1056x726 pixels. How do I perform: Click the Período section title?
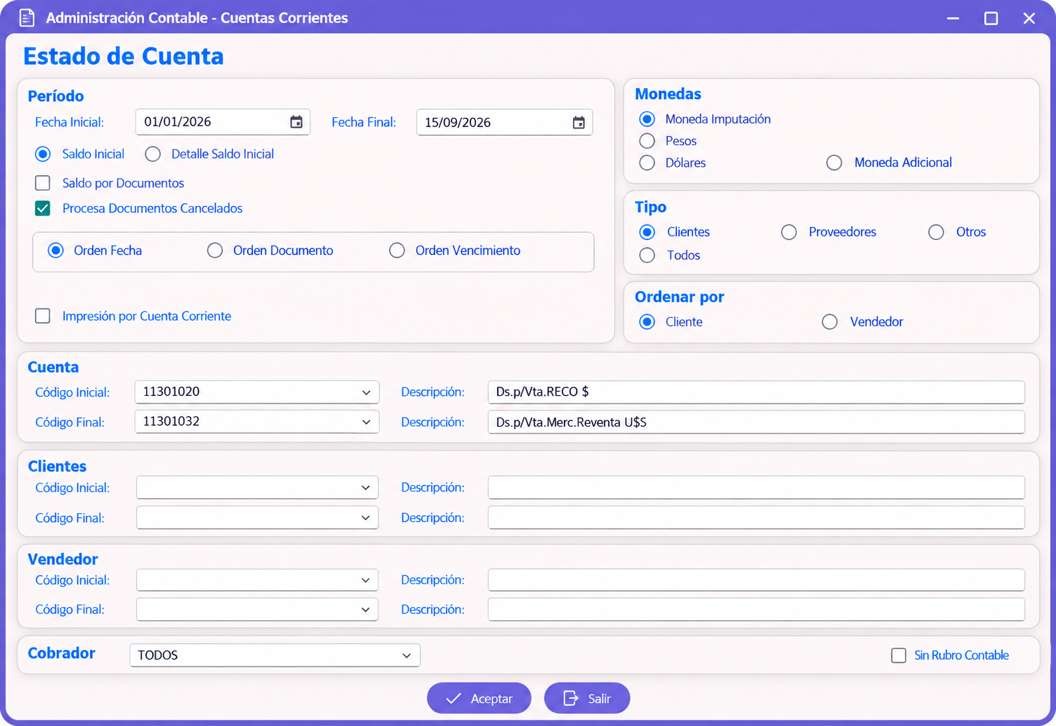pos(56,96)
